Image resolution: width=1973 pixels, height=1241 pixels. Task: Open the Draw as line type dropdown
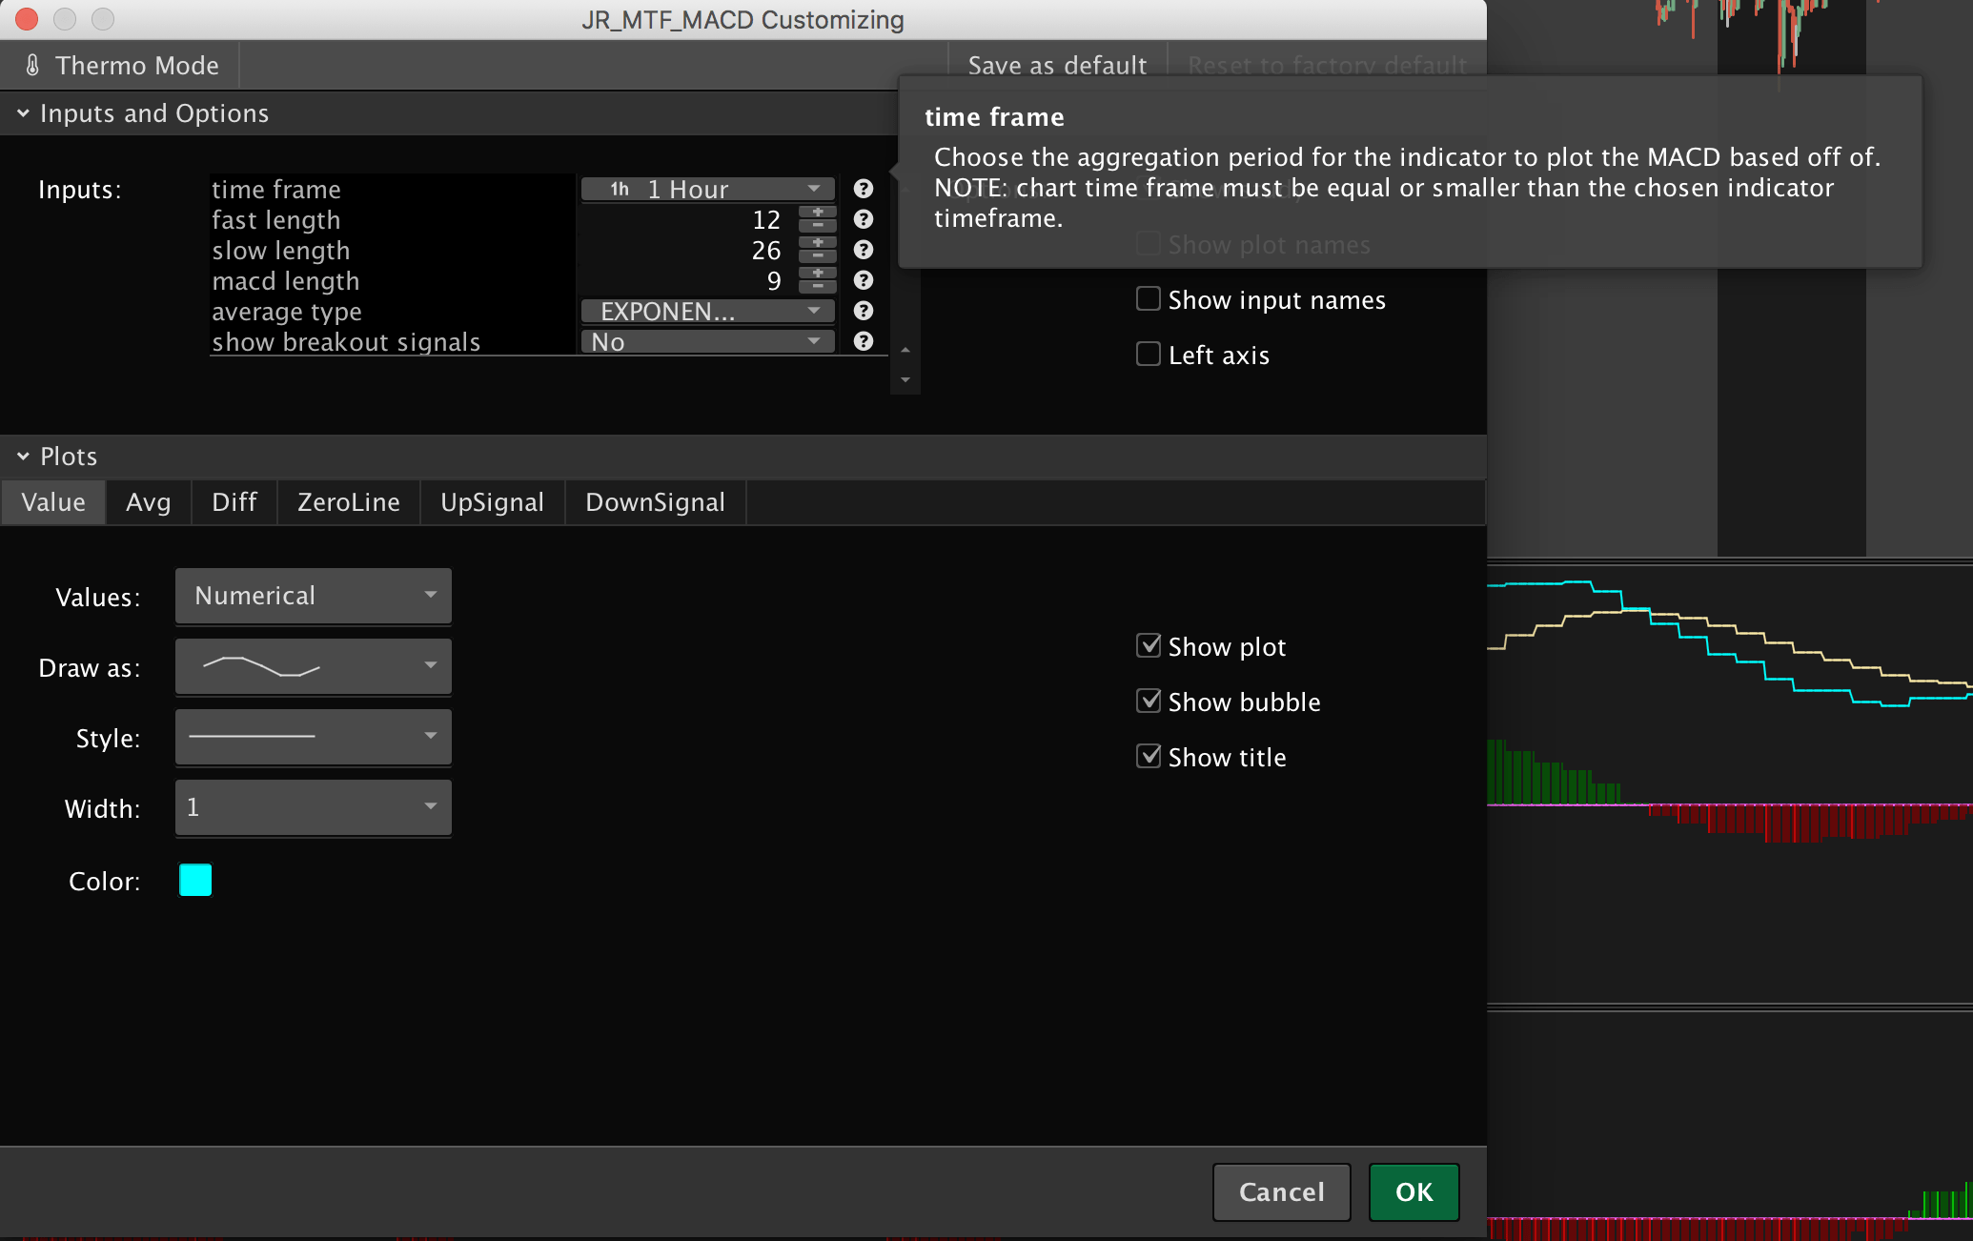(313, 666)
